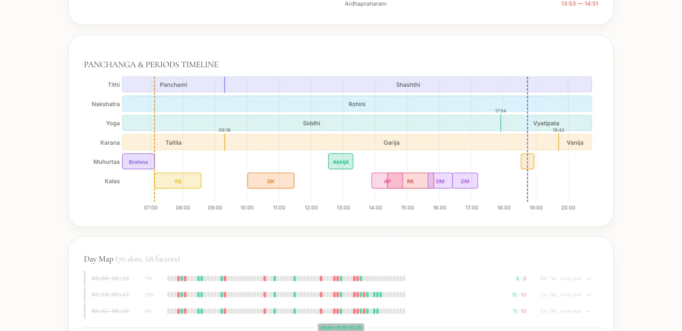Select the Vanija karana segment
The width and height of the screenshot is (682, 331).
coord(575,142)
